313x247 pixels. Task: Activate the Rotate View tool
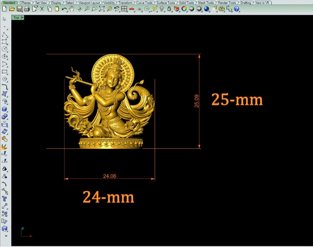point(80,9)
